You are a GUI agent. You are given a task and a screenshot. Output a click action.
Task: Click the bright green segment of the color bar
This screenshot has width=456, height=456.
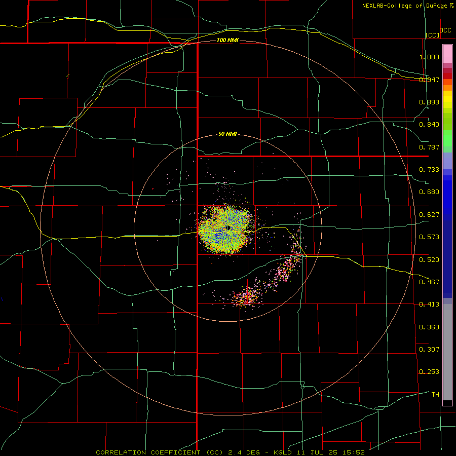[447, 138]
